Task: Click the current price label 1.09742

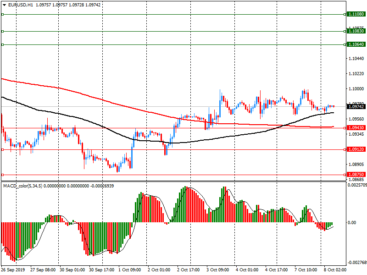Action: (356, 106)
